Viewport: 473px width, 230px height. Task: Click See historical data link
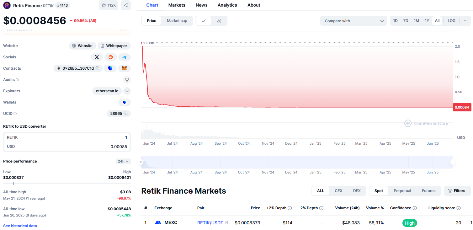pos(20,226)
